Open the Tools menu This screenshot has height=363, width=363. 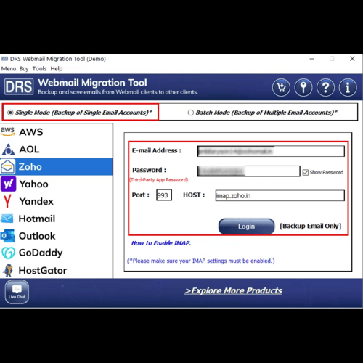pyautogui.click(x=39, y=69)
